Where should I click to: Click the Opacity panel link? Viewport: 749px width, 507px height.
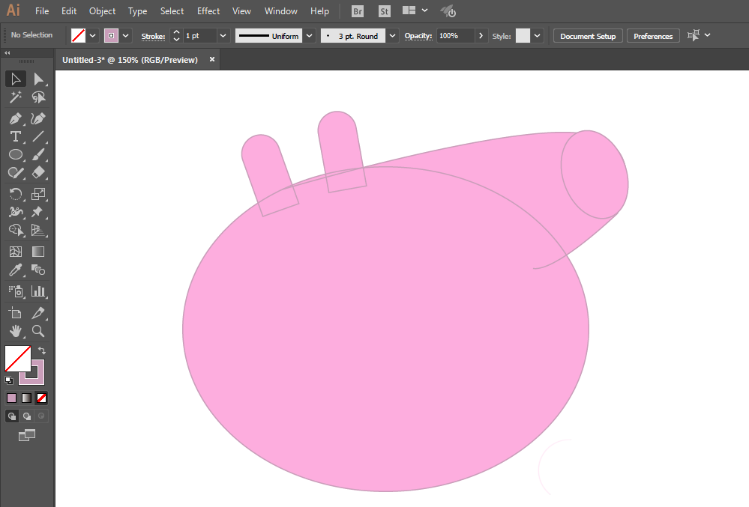click(x=418, y=36)
